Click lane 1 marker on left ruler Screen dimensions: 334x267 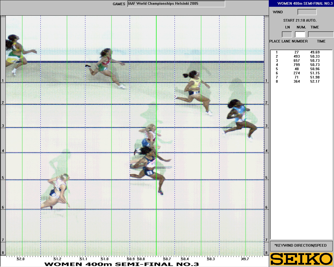[3, 81]
